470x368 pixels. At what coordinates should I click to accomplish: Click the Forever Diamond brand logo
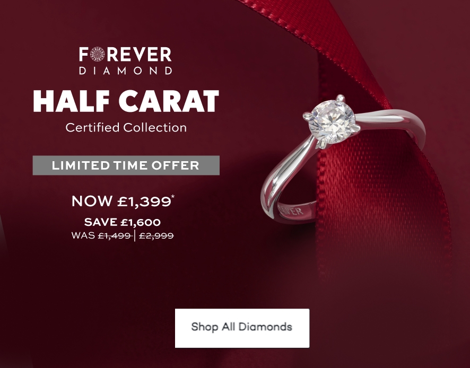pyautogui.click(x=126, y=60)
